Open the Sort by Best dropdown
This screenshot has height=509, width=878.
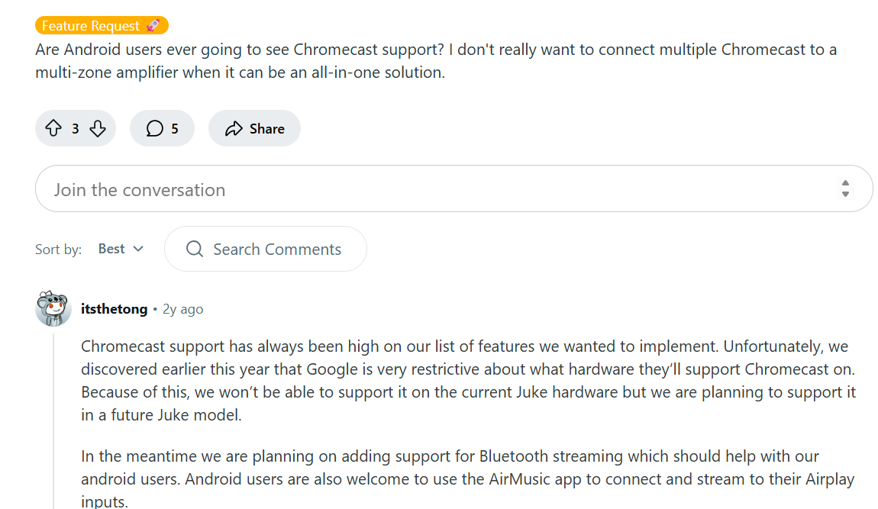point(121,249)
